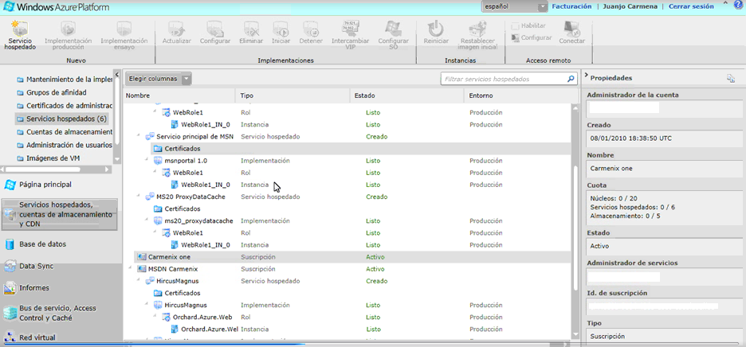Sort by the Nombre column header

point(179,96)
